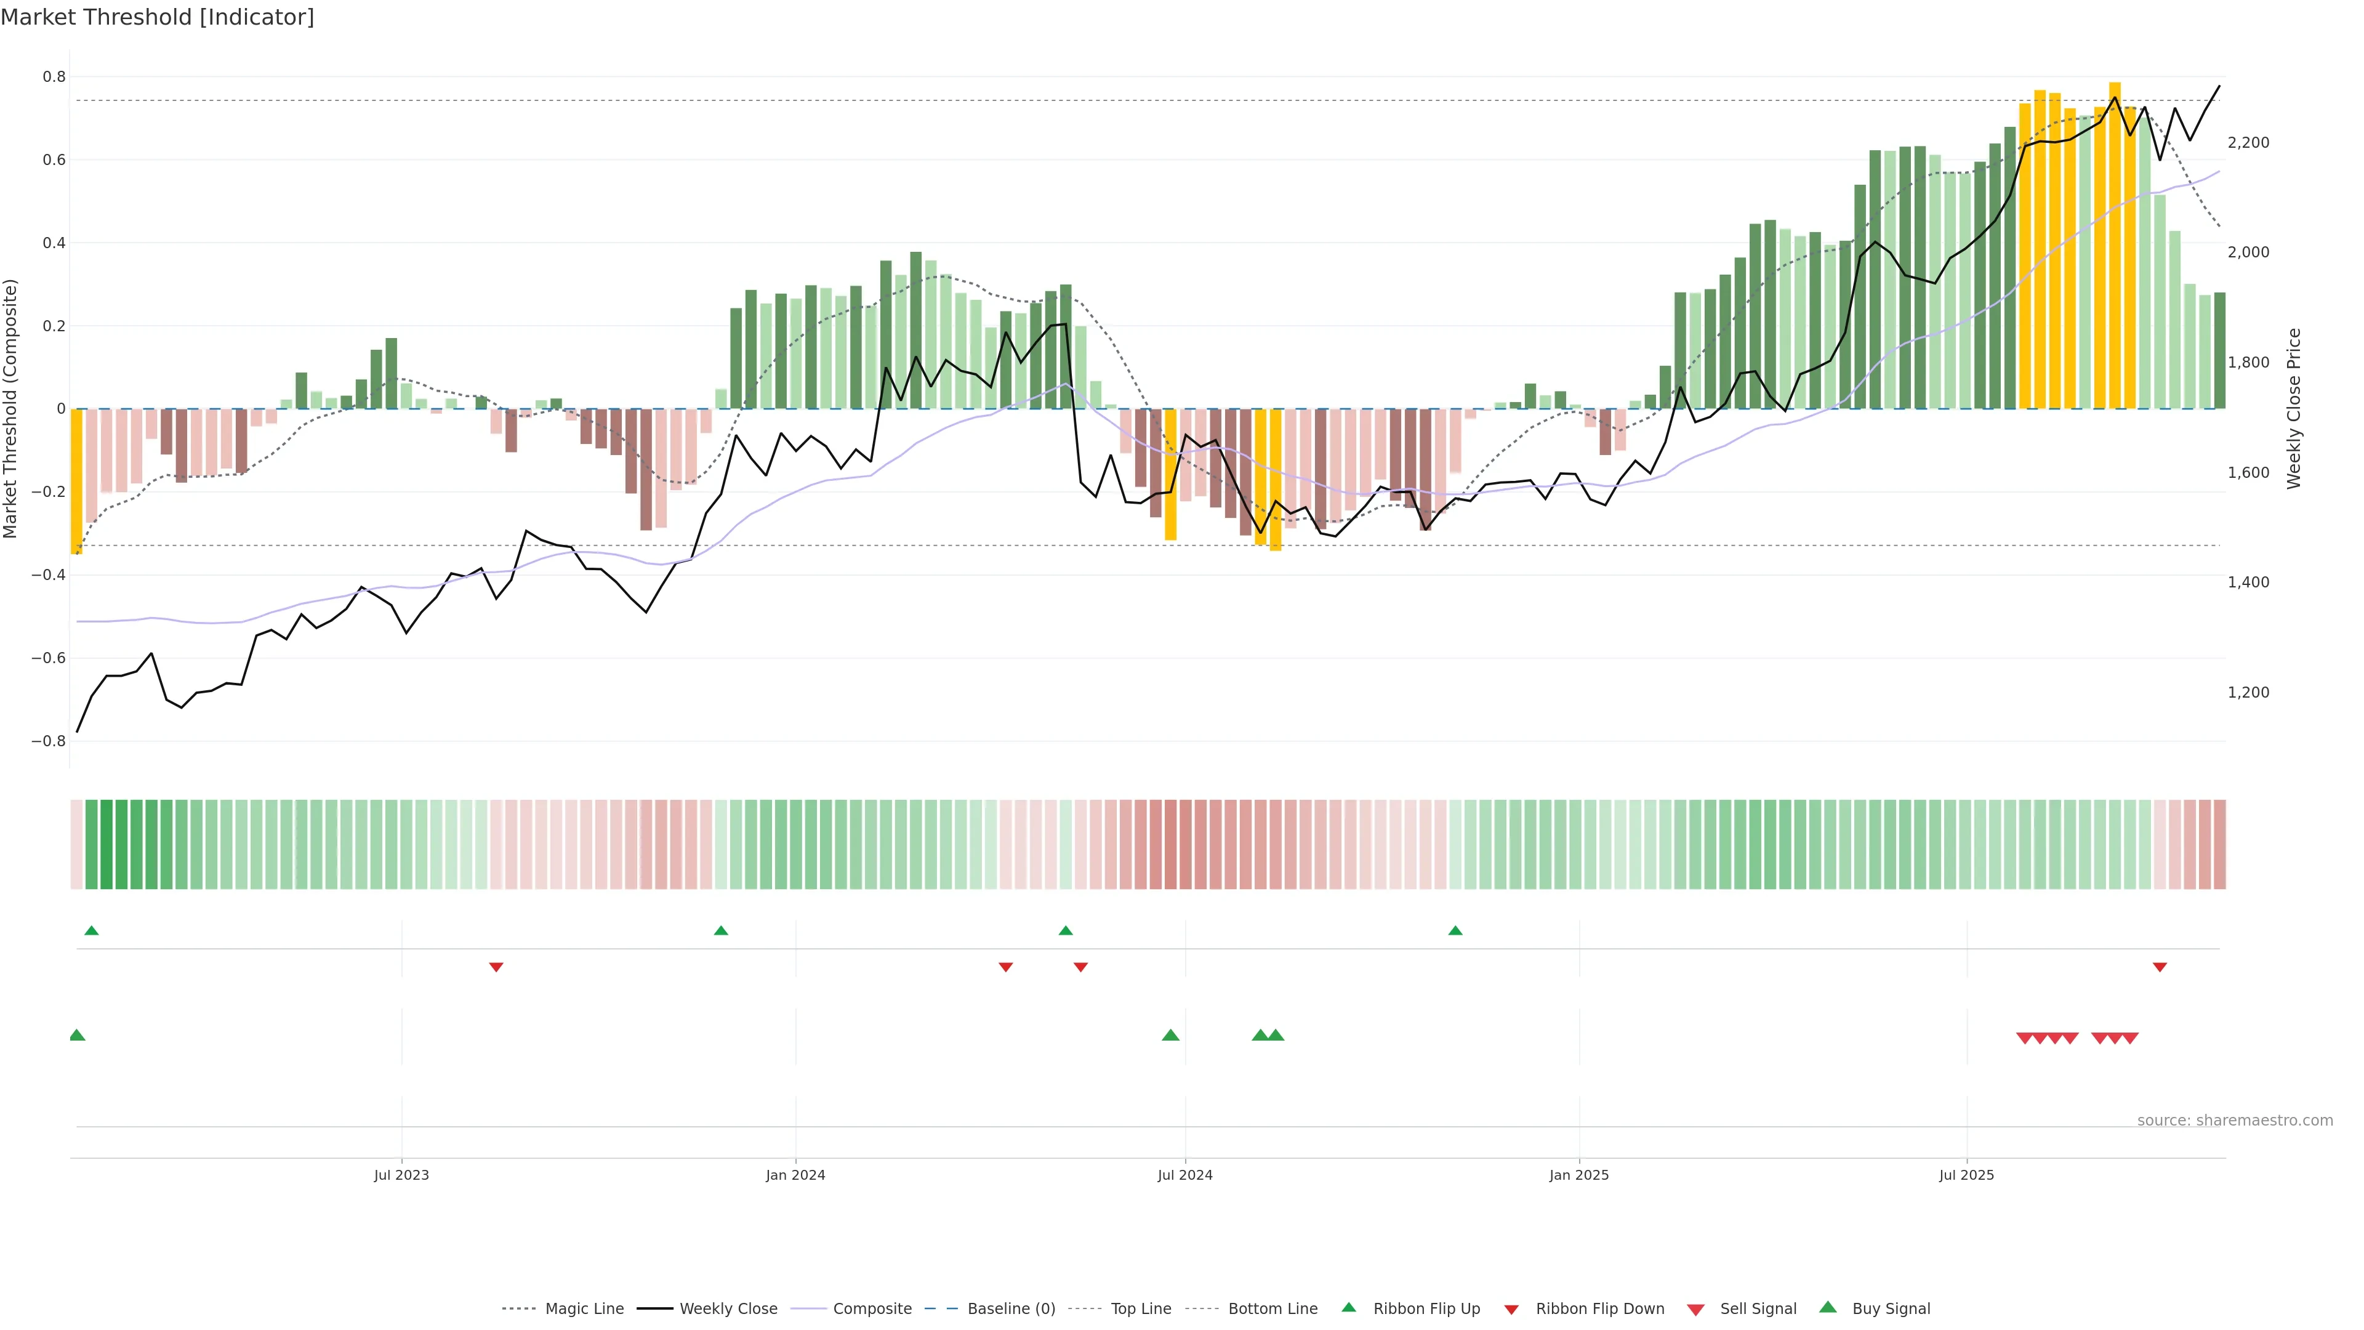Toggle the Magic Line legend entry
Image resolution: width=2364 pixels, height=1330 pixels.
tap(584, 1309)
